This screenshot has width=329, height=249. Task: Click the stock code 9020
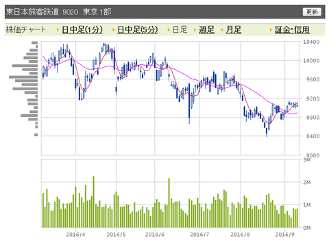71,12
